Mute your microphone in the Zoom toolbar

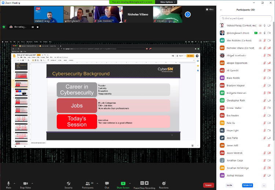pos(8,185)
